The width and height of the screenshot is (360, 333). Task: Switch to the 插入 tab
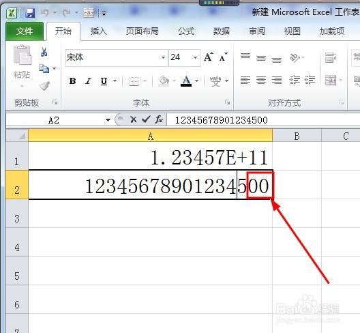coord(98,31)
